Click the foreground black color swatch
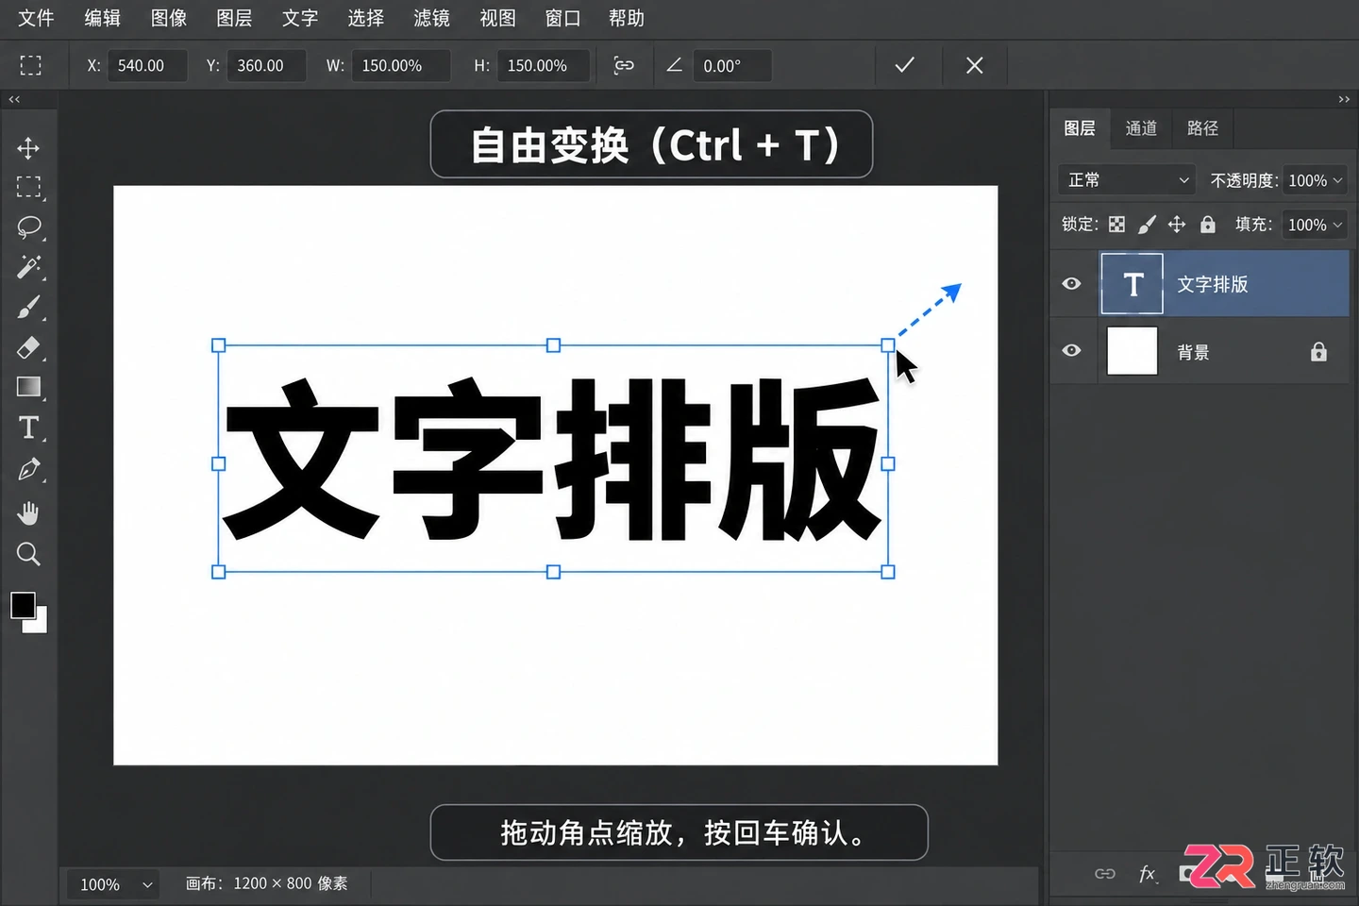This screenshot has width=1359, height=906. click(x=23, y=605)
